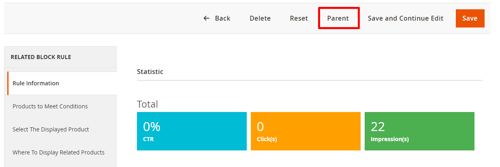Click the 22 impressions count
The image size is (500, 167).
pyautogui.click(x=378, y=127)
